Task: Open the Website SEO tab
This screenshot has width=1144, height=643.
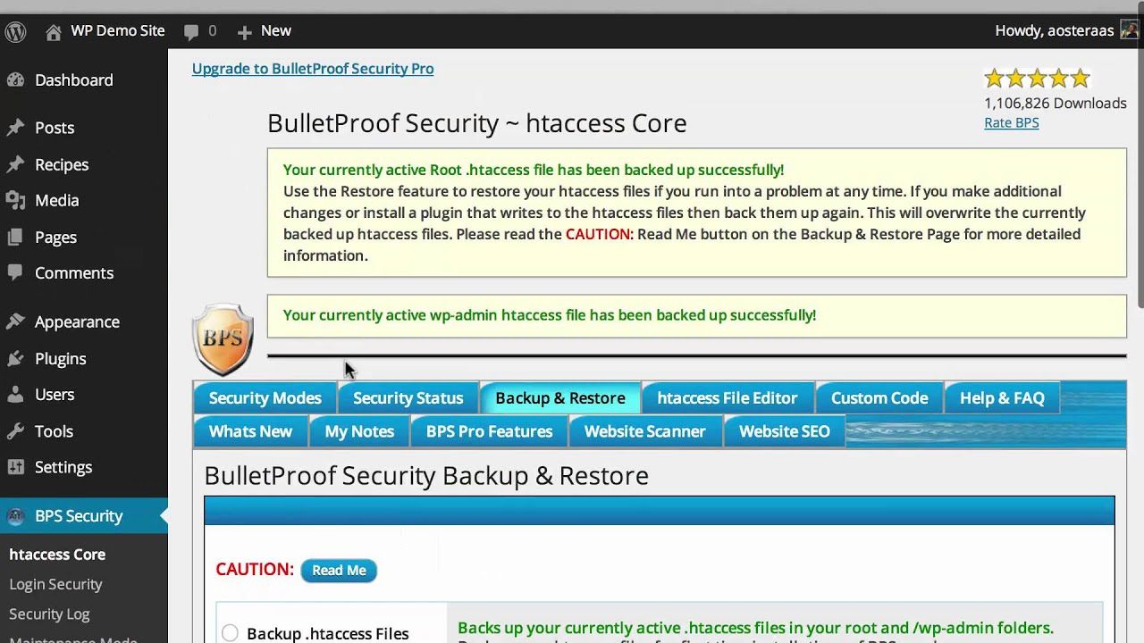Action: coord(784,431)
